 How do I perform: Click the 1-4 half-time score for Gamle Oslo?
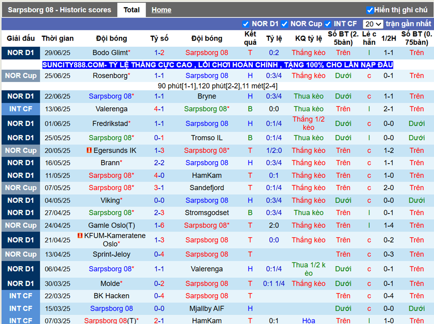point(389,225)
